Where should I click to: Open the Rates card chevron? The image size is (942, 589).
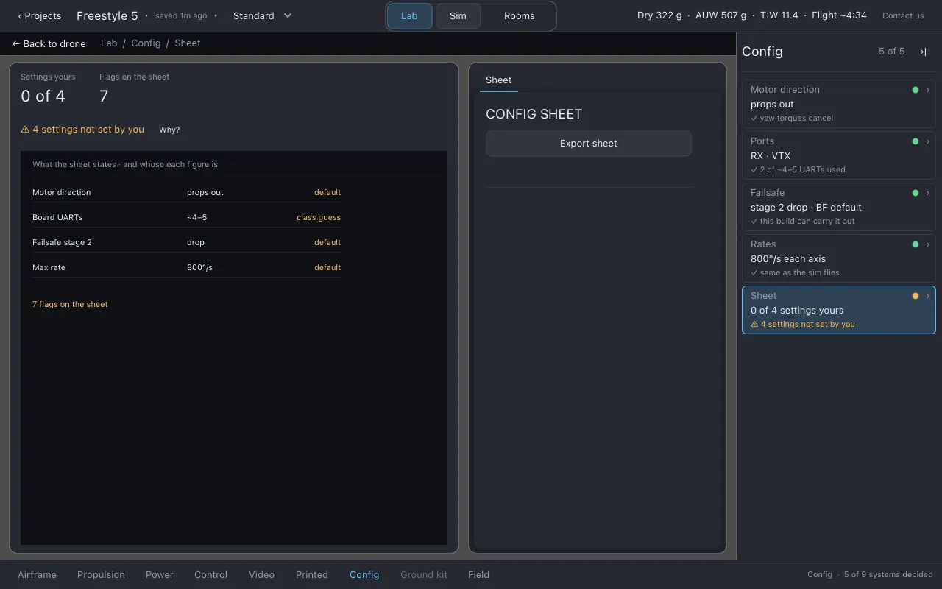click(x=927, y=244)
